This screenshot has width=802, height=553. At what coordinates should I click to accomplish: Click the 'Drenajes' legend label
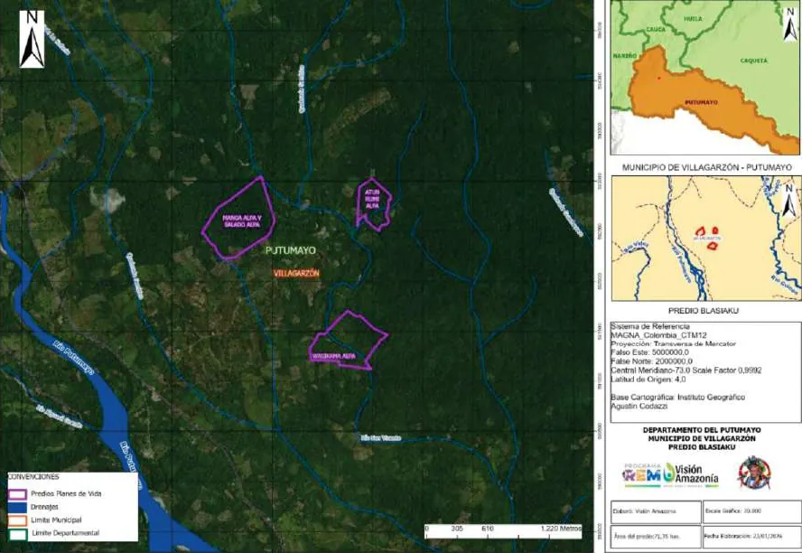point(44,507)
